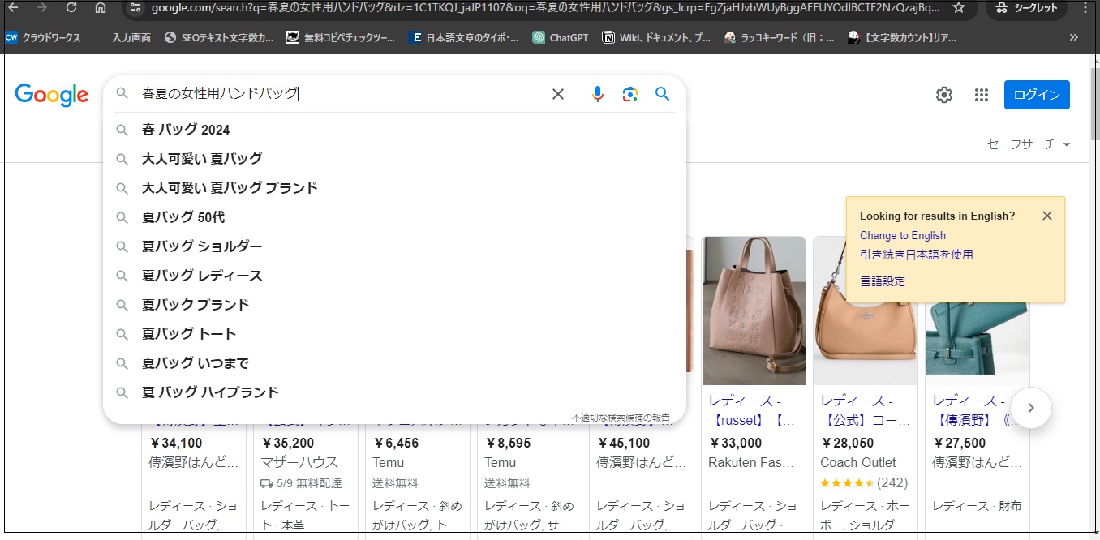
Task: Click 不適切な検索候補の報告 link
Action: [621, 417]
